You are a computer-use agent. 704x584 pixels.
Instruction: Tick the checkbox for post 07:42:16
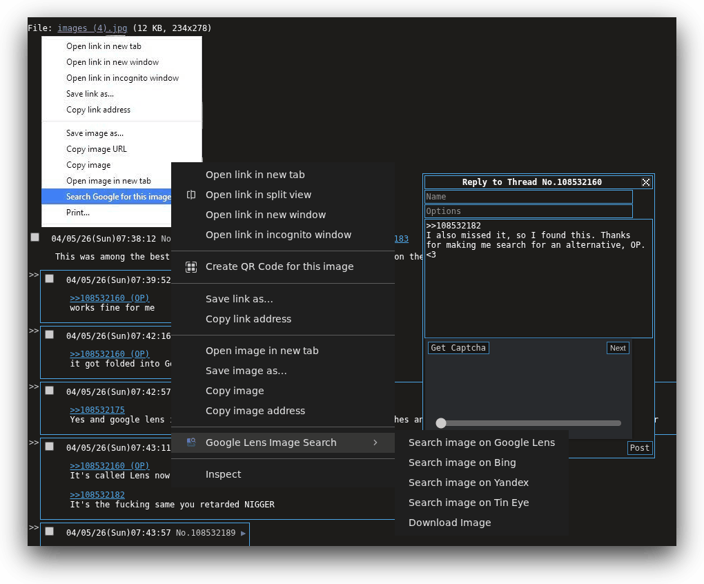pyautogui.click(x=50, y=334)
